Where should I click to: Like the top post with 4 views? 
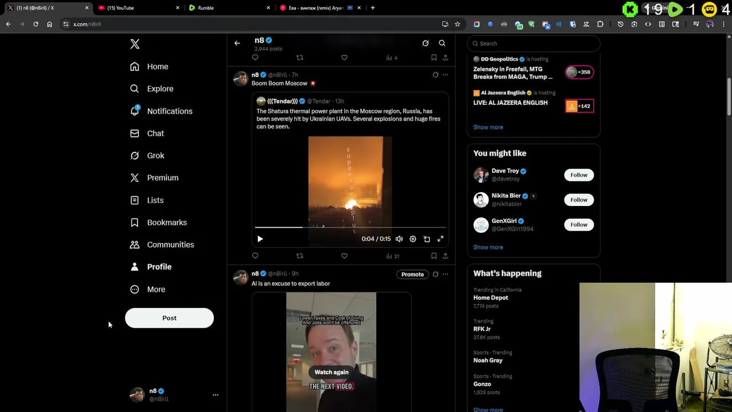(344, 58)
